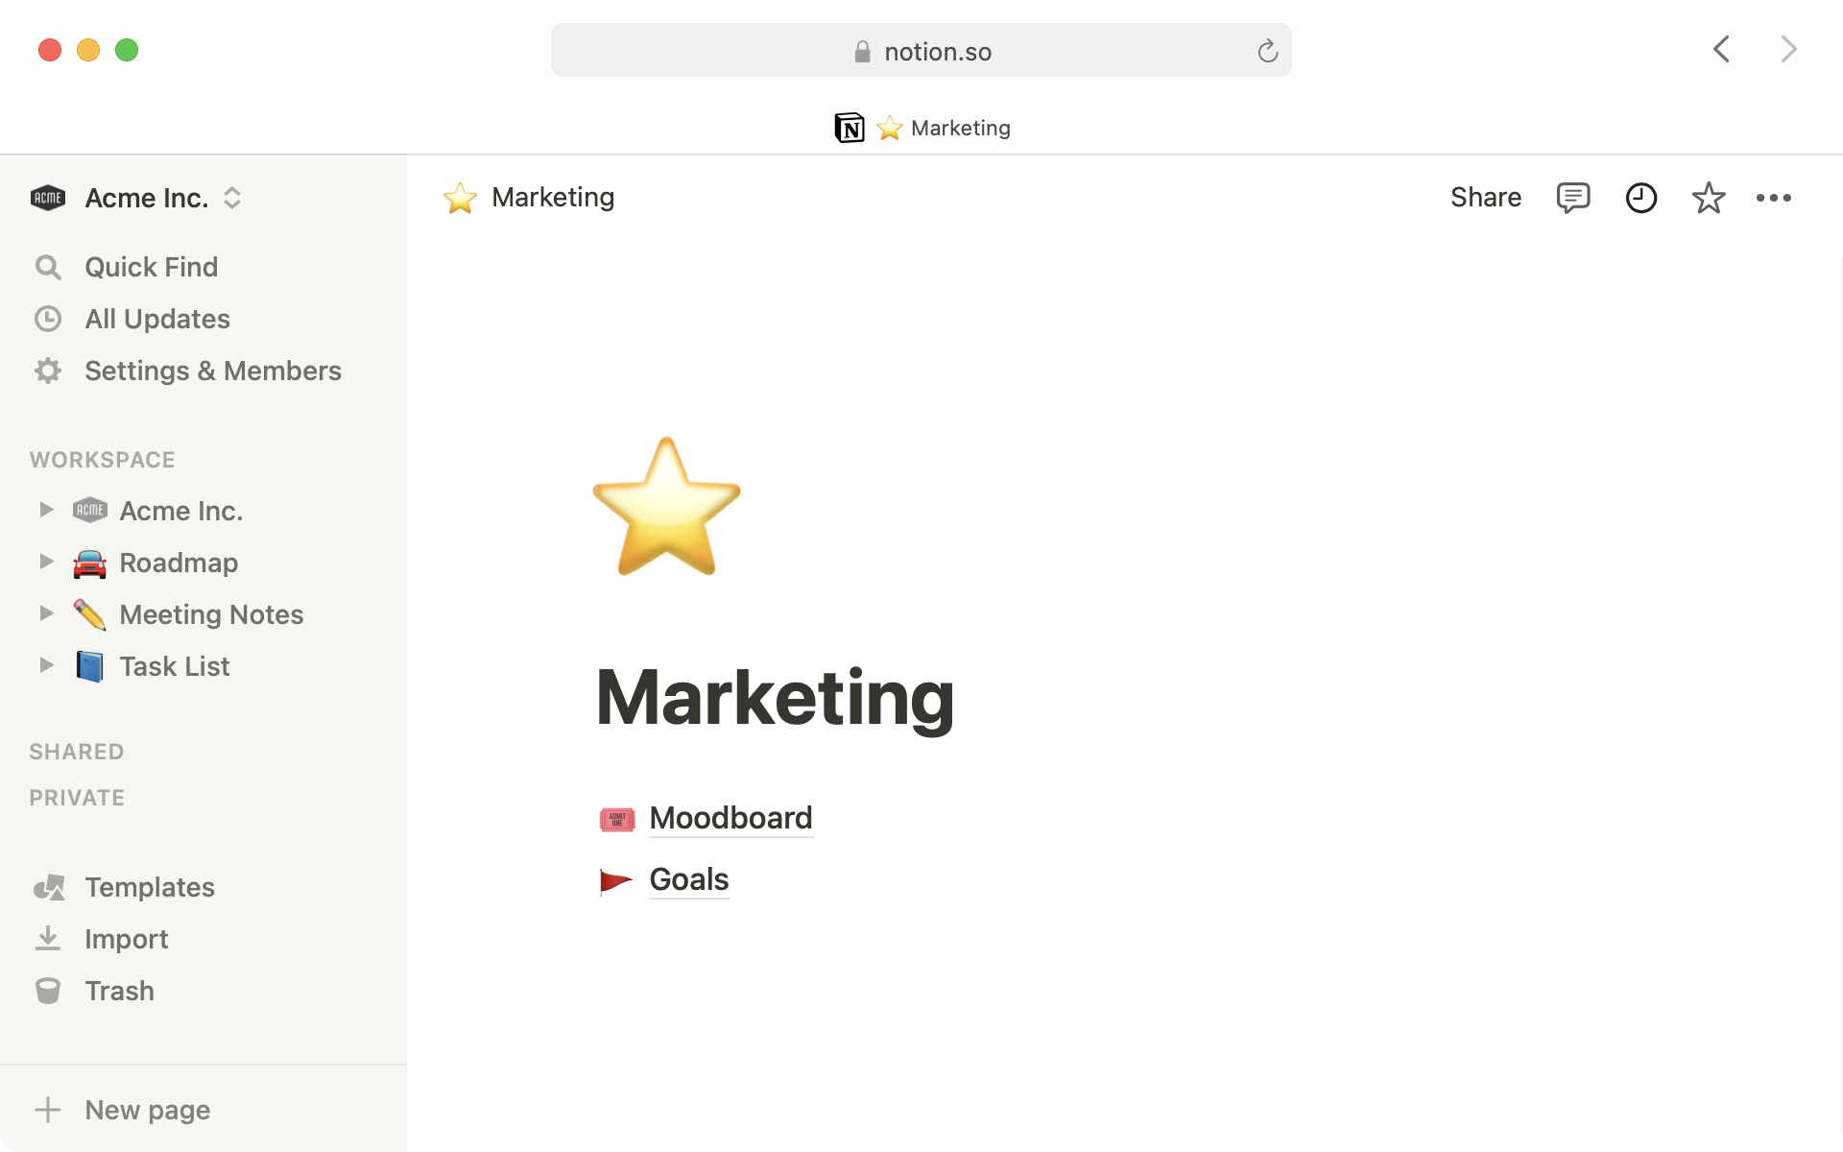The height and width of the screenshot is (1152, 1843).
Task: Expand the Meeting Notes sidebar item
Action: (44, 613)
